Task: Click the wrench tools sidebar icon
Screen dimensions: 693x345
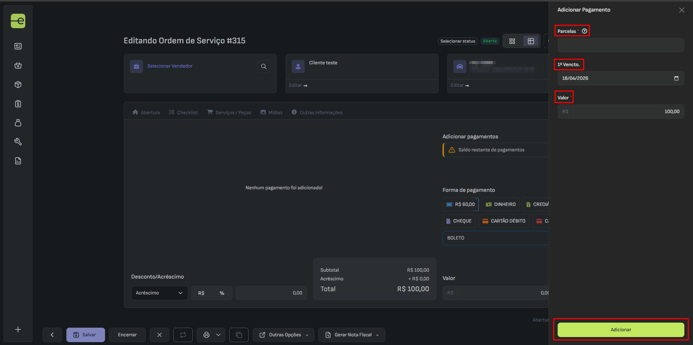Action: [x=18, y=142]
